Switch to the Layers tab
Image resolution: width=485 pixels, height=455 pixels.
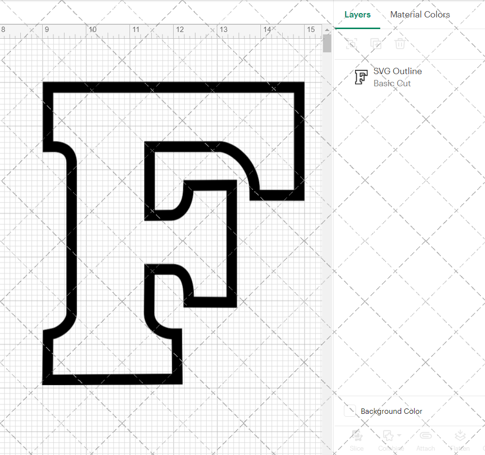pyautogui.click(x=357, y=15)
